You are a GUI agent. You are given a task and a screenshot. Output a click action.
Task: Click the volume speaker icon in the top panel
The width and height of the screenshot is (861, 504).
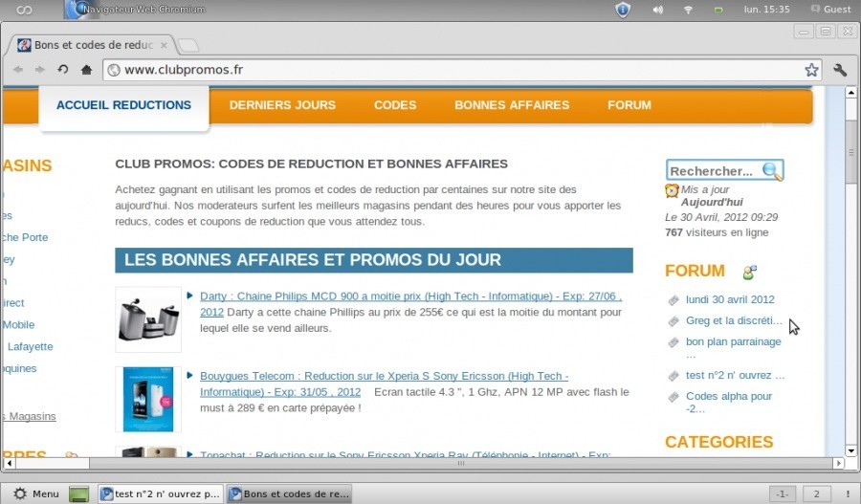[657, 10]
